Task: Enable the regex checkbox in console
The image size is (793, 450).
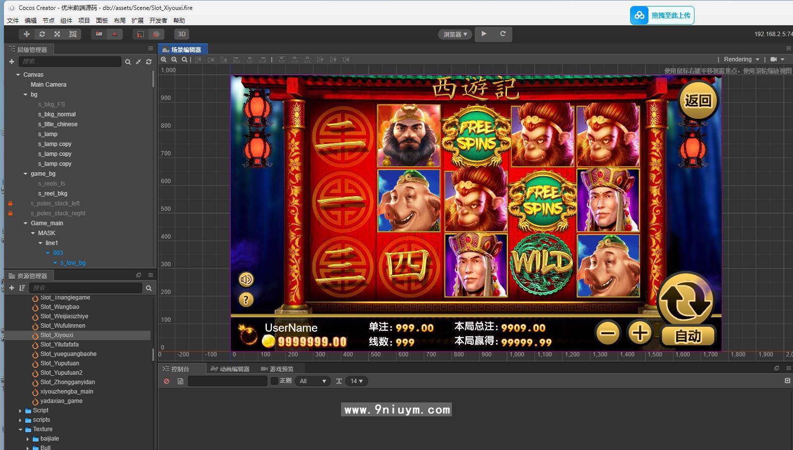Action: [x=274, y=381]
